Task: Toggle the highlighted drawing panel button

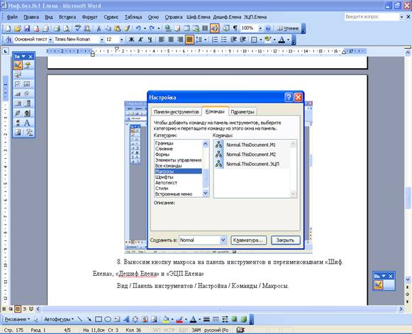Action: pos(214,28)
